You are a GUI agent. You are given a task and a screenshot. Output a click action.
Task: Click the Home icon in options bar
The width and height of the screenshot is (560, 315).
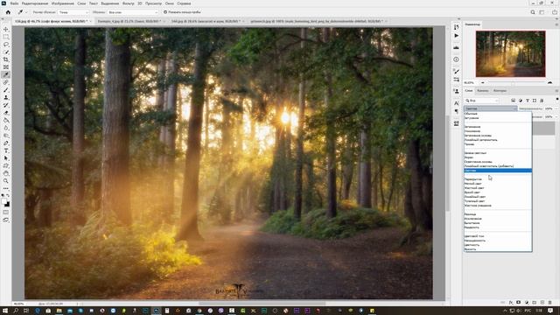[x=8, y=12]
